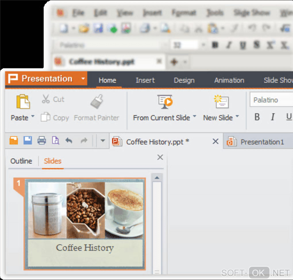
Task: Open Tools menu in background window
Action: click(215, 13)
